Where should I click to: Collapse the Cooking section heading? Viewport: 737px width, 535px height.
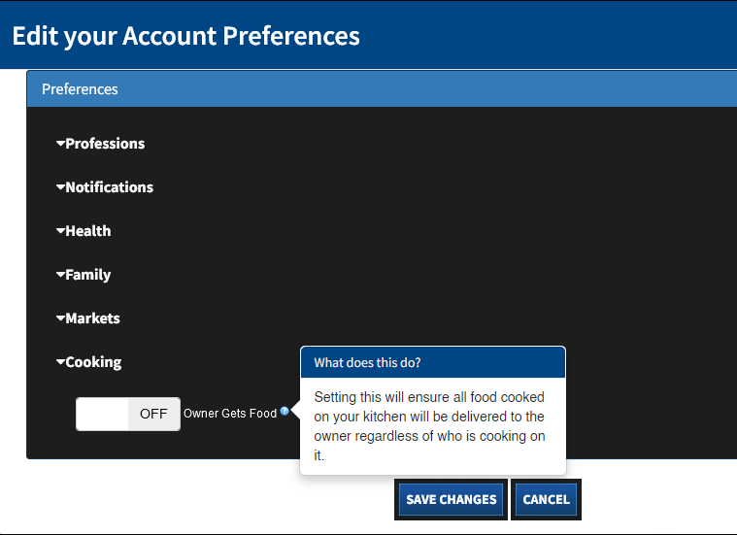[x=93, y=362]
